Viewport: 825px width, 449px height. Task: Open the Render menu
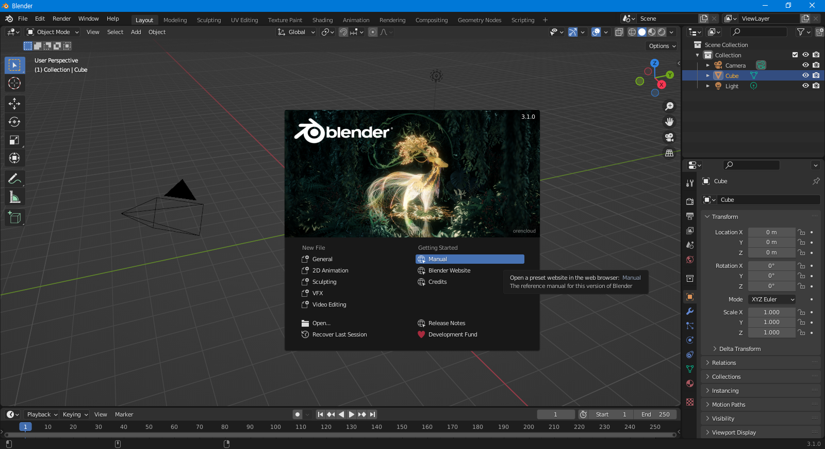pos(62,19)
